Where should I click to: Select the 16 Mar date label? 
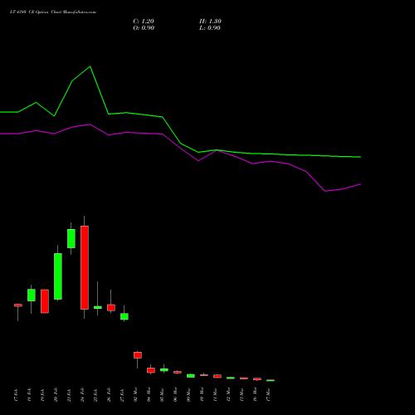click(255, 395)
